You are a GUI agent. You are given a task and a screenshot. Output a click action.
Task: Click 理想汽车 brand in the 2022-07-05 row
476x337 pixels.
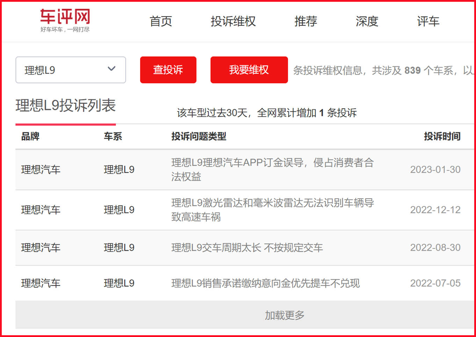[41, 283]
